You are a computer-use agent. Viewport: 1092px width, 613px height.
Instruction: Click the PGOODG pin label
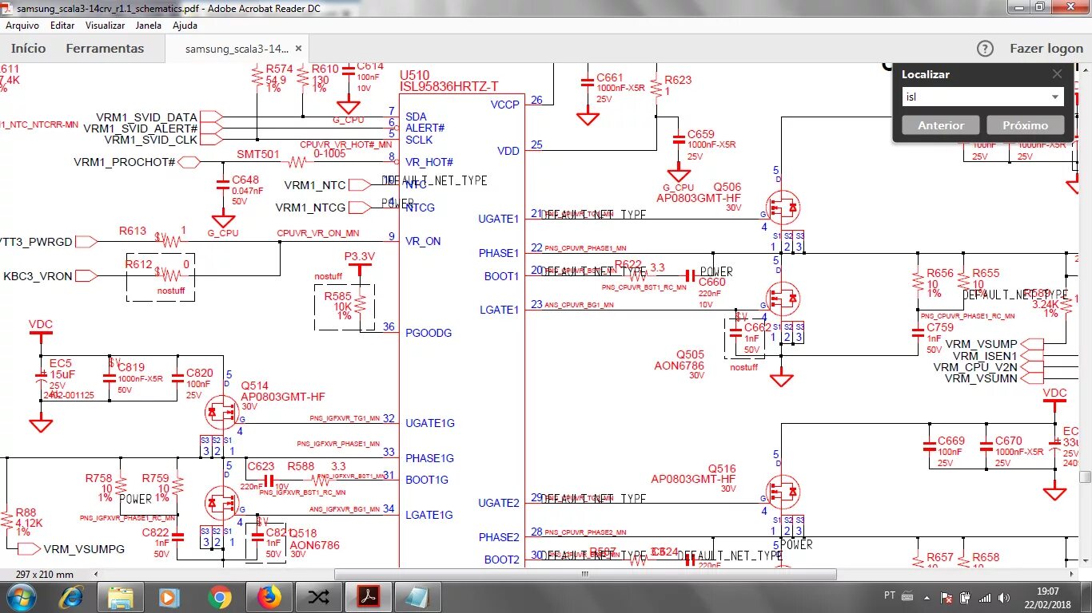(x=428, y=333)
